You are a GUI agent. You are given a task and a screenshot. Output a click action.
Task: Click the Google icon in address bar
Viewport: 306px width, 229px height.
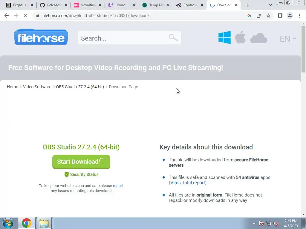[249, 16]
